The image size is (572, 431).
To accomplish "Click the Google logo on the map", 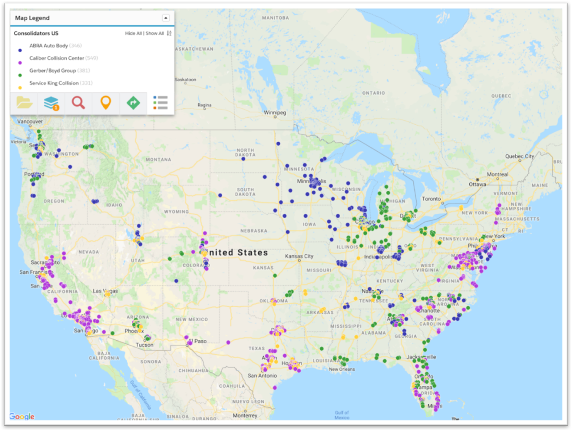I will (21, 416).
